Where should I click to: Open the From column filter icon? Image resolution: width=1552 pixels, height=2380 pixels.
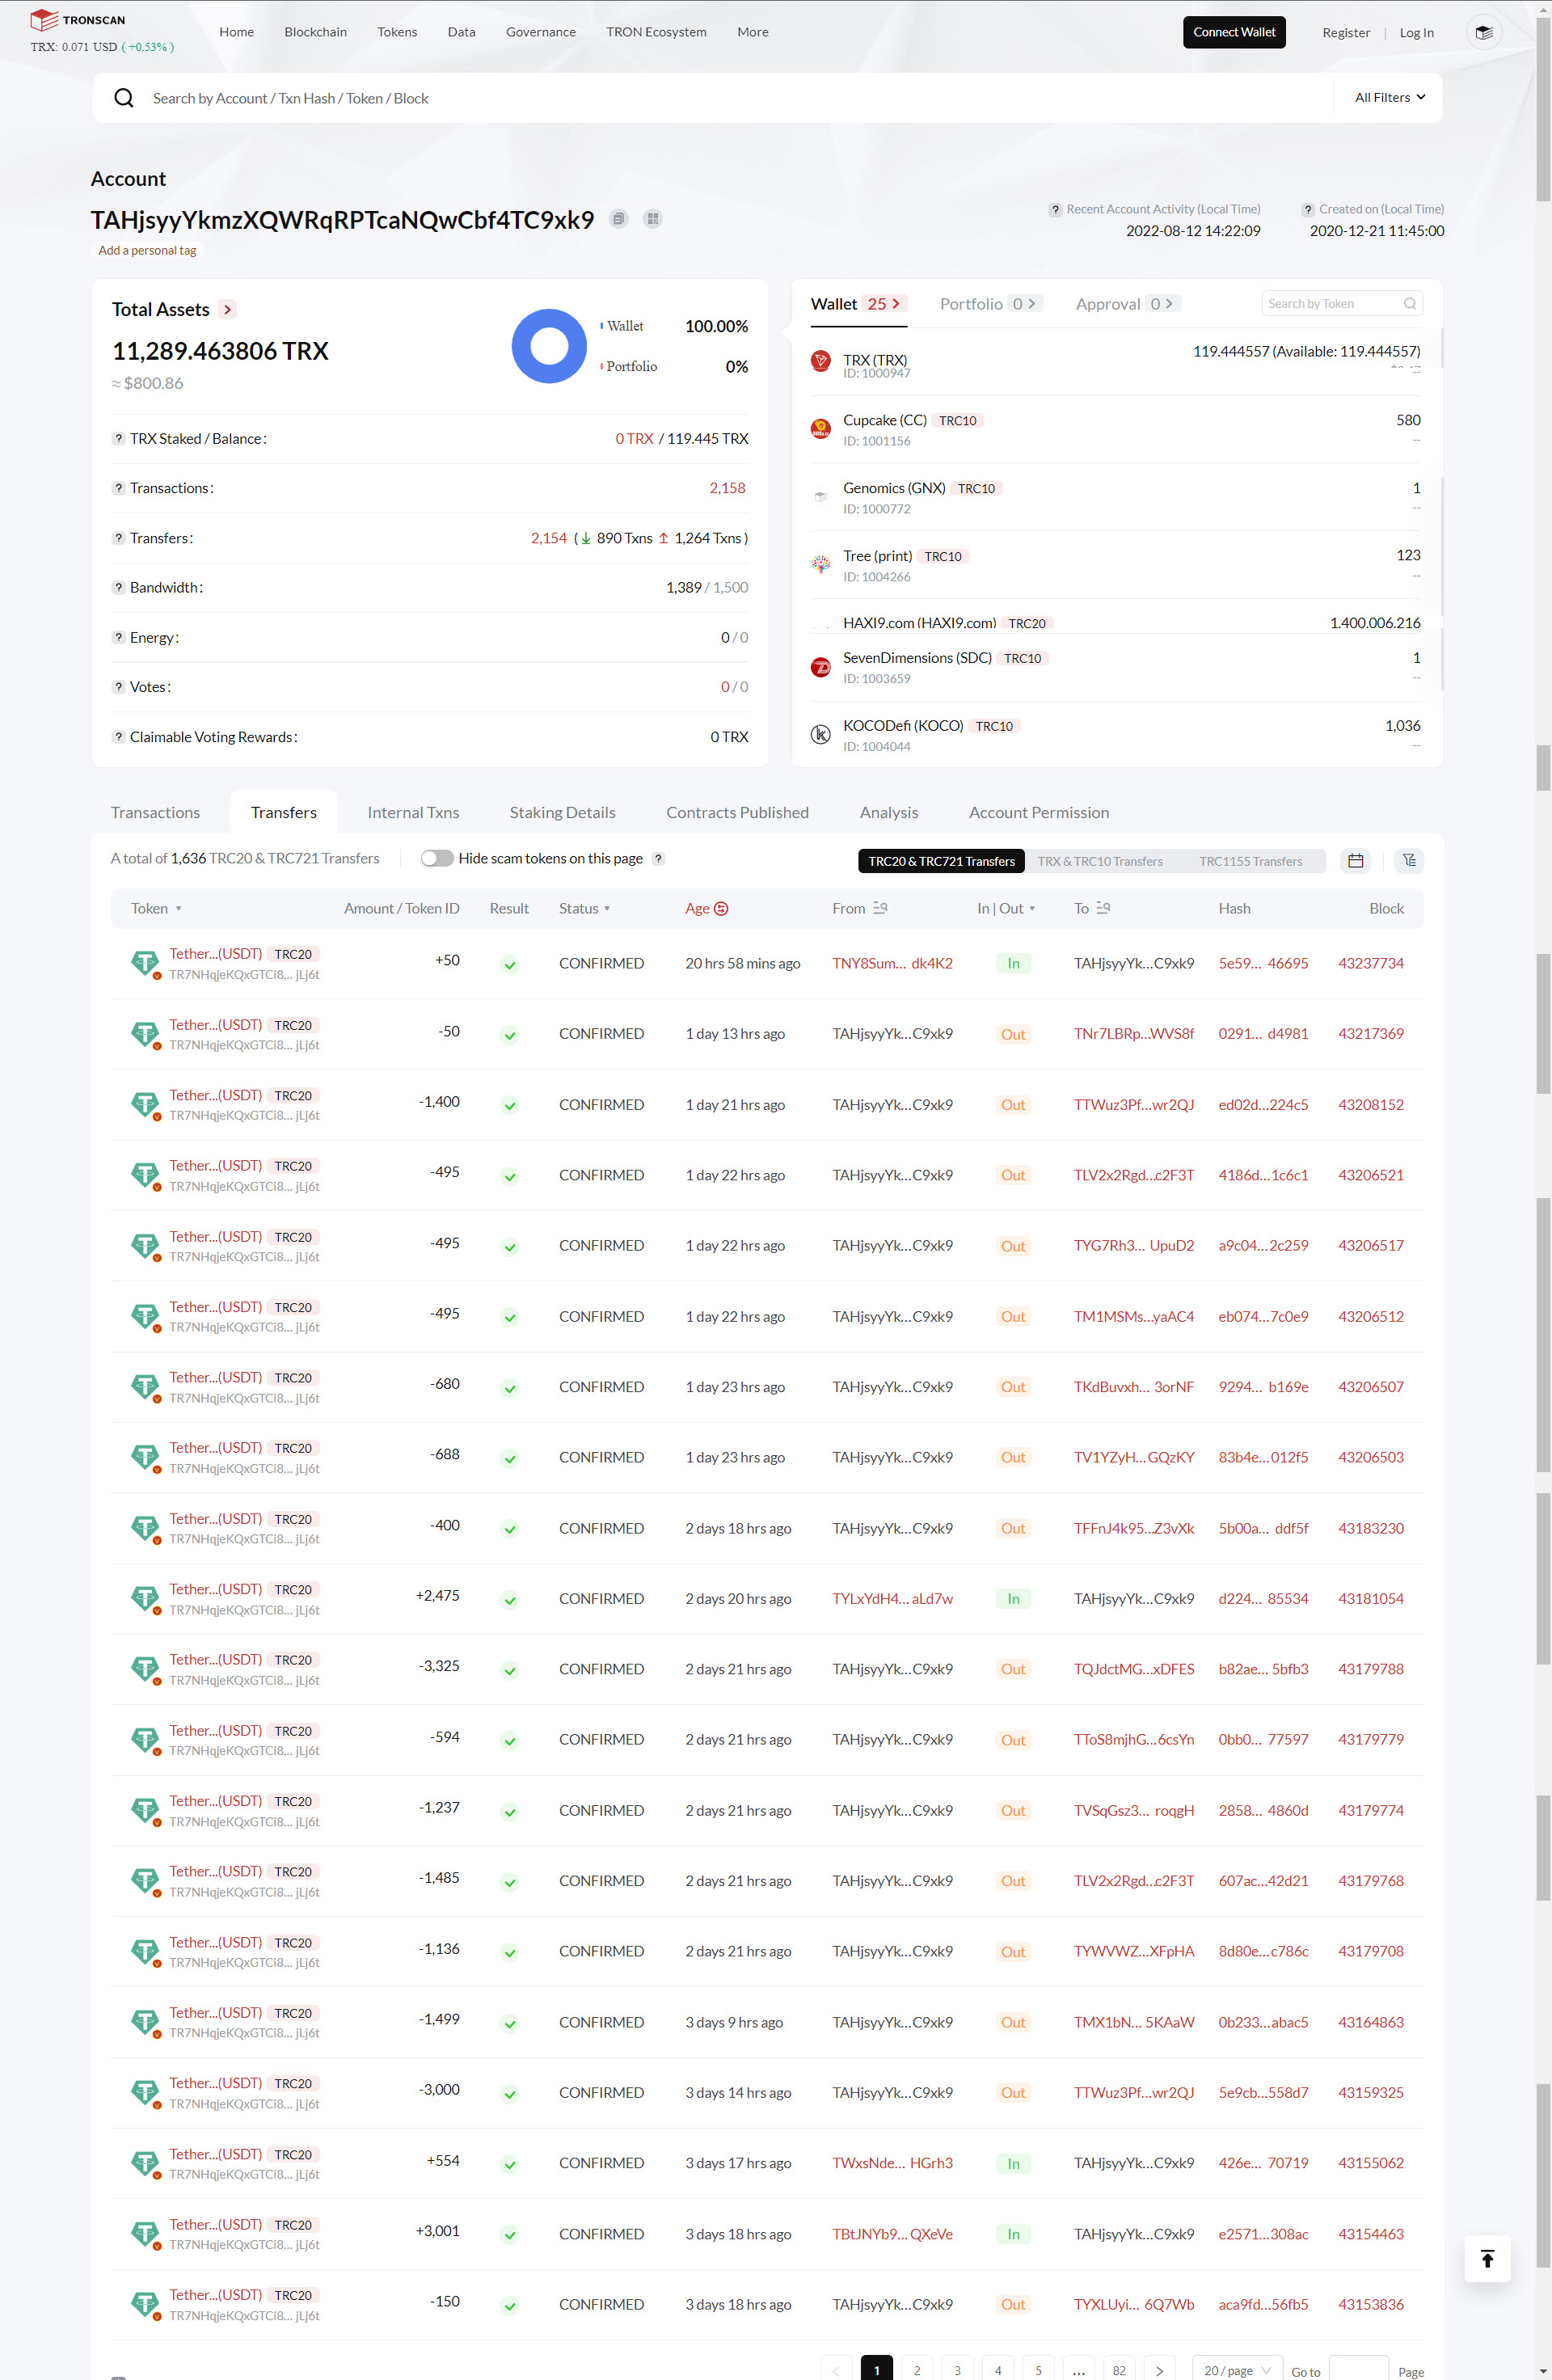click(880, 908)
